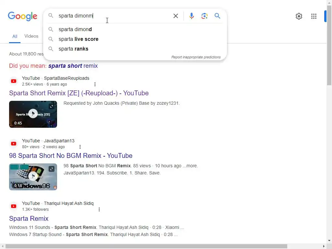Click search icon beside 'sparta dimond' suggestion
The width and height of the screenshot is (332, 249).
51,29
